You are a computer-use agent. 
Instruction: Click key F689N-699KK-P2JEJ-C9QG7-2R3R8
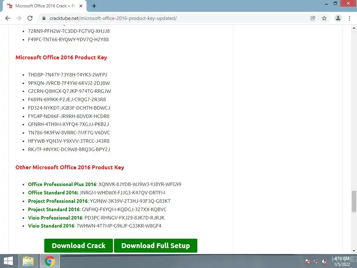(67, 99)
